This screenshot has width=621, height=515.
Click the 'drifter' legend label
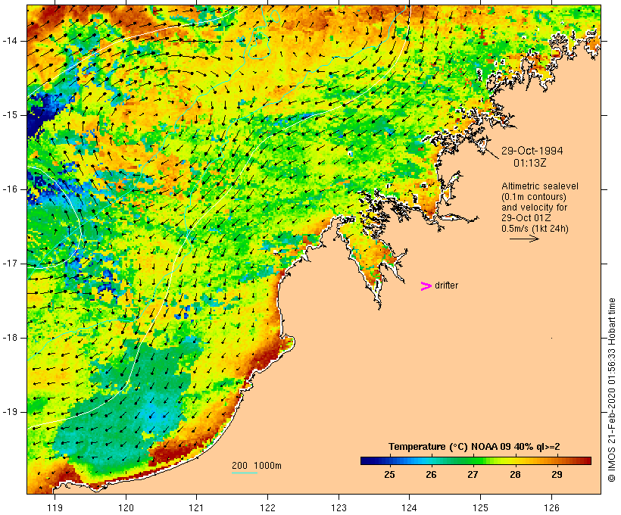pyautogui.click(x=446, y=286)
